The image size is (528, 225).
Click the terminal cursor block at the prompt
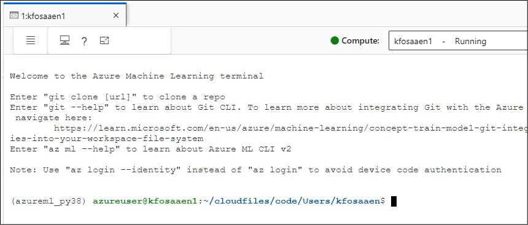394,201
